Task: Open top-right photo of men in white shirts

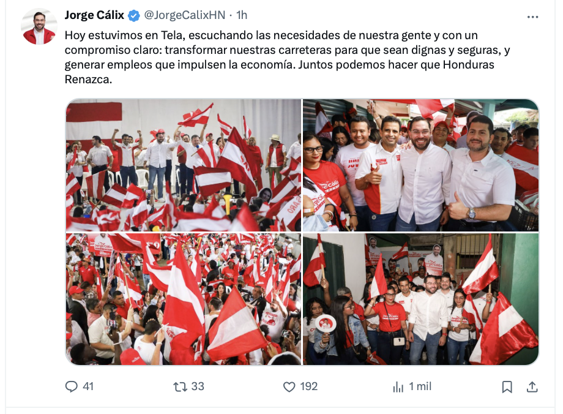Action: point(420,165)
